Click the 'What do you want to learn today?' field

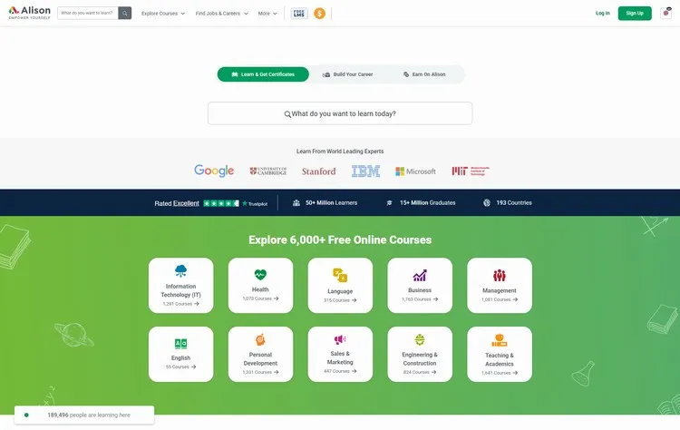point(340,113)
